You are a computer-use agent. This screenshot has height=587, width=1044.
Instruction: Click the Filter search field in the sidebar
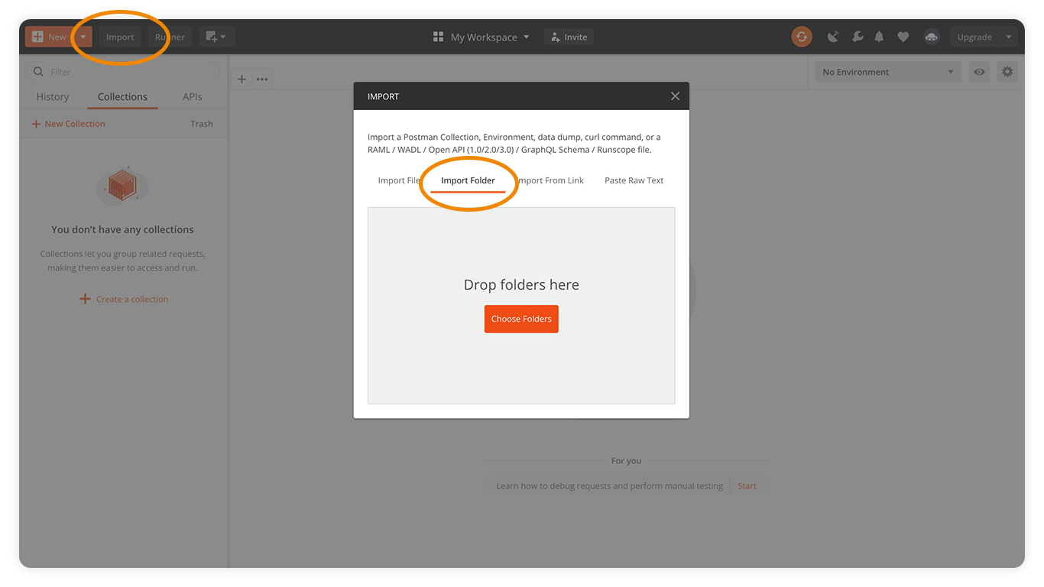click(x=122, y=72)
